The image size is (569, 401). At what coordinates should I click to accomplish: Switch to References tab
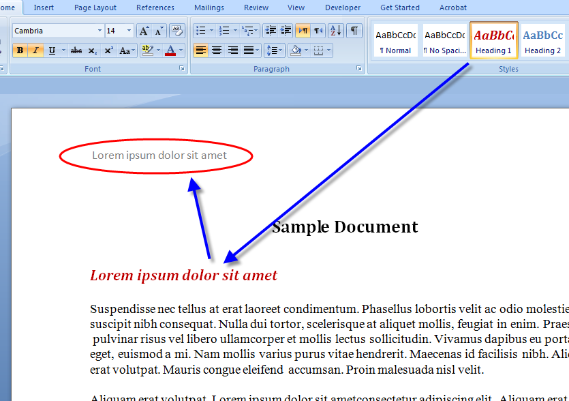point(155,8)
